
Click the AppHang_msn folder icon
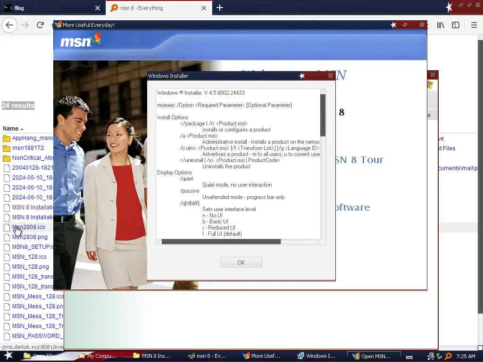point(7,138)
